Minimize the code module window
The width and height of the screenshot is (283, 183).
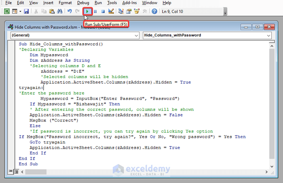[x=246, y=27]
